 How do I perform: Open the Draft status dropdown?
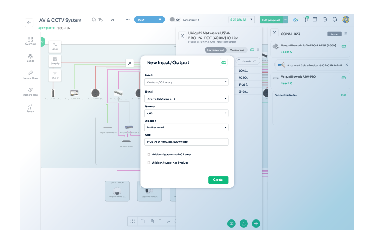149,20
